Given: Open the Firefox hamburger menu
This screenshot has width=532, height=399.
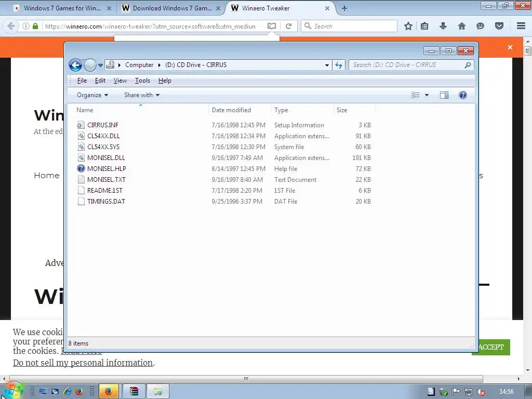Looking at the screenshot, I should (x=521, y=26).
